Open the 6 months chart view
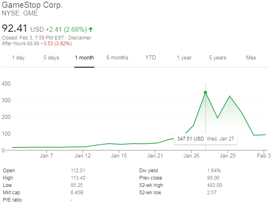 coord(117,57)
